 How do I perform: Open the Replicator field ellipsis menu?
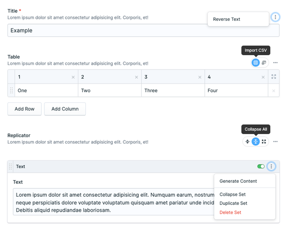275,141
